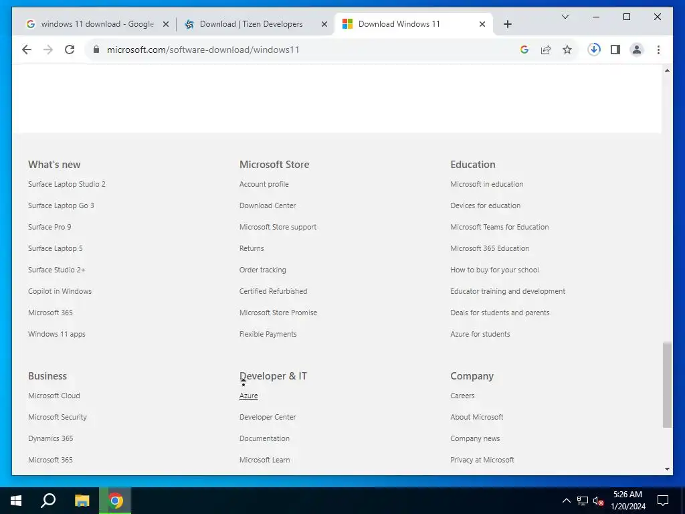Click the vertical scrollbar thumb
Screen dimensions: 685x514
(x=667, y=385)
